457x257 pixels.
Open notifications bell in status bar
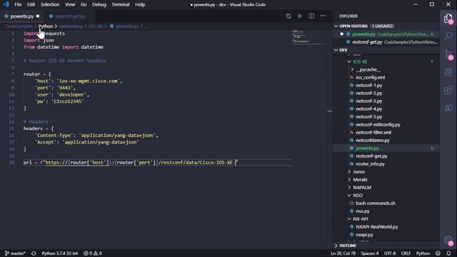tap(449, 253)
